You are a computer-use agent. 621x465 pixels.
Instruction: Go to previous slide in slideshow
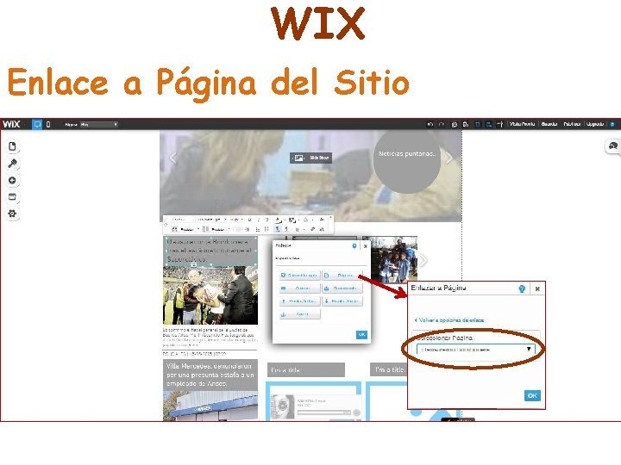coord(173,158)
